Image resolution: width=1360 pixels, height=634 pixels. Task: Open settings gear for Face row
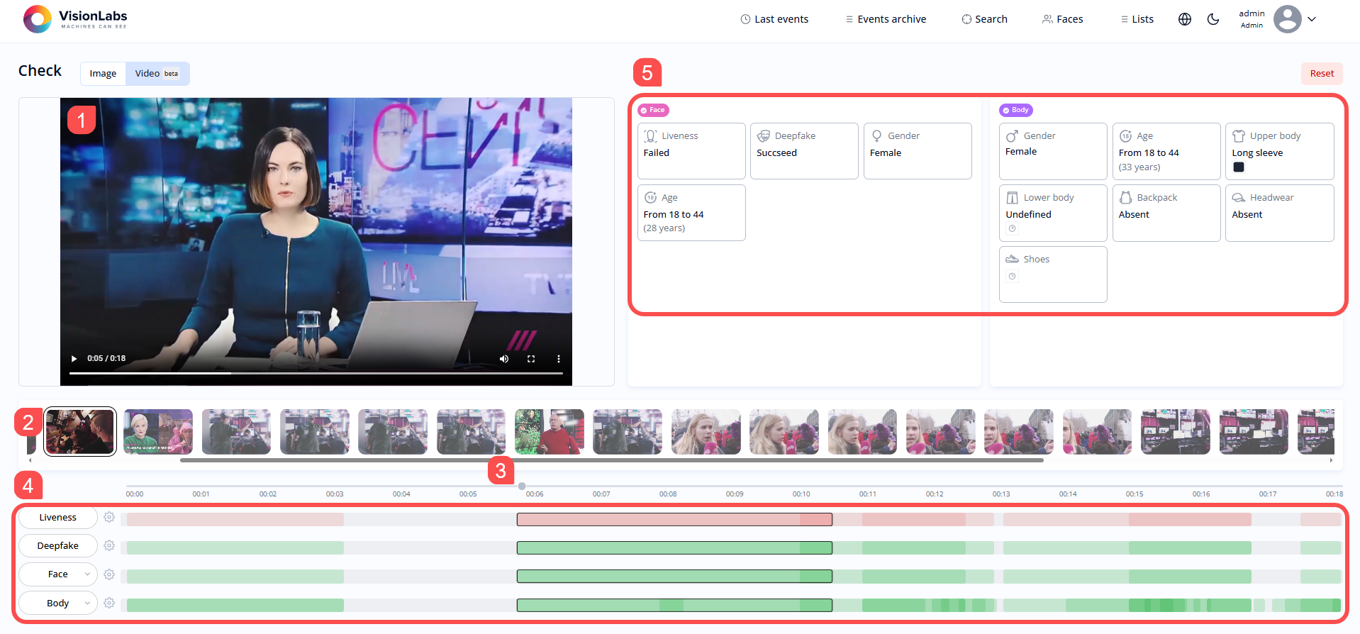(x=109, y=574)
